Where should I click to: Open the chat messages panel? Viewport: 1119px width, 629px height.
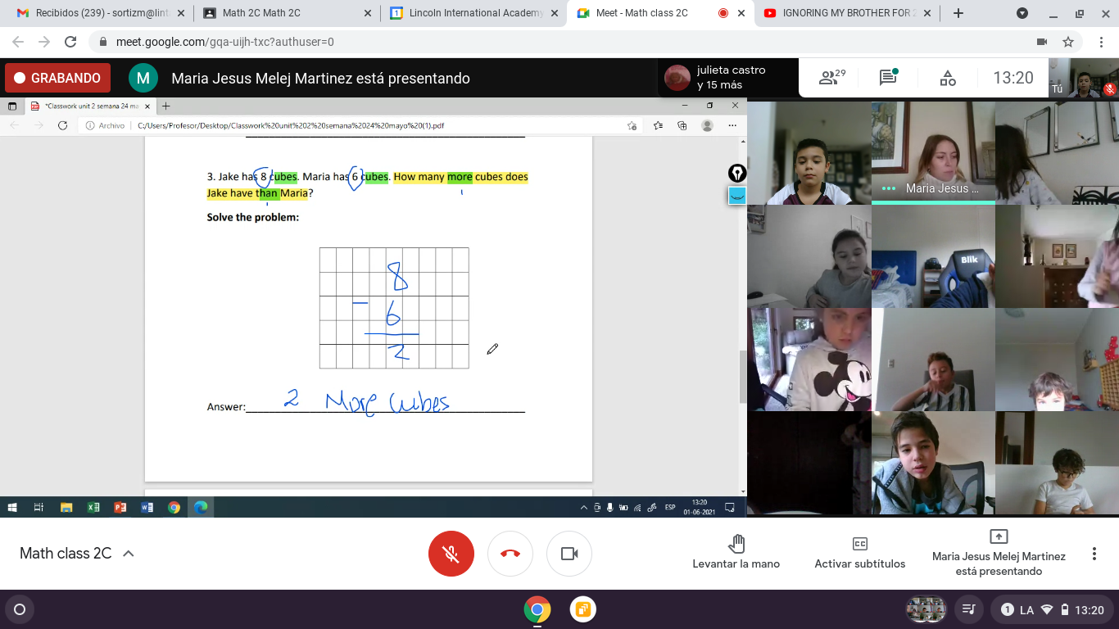pyautogui.click(x=888, y=78)
